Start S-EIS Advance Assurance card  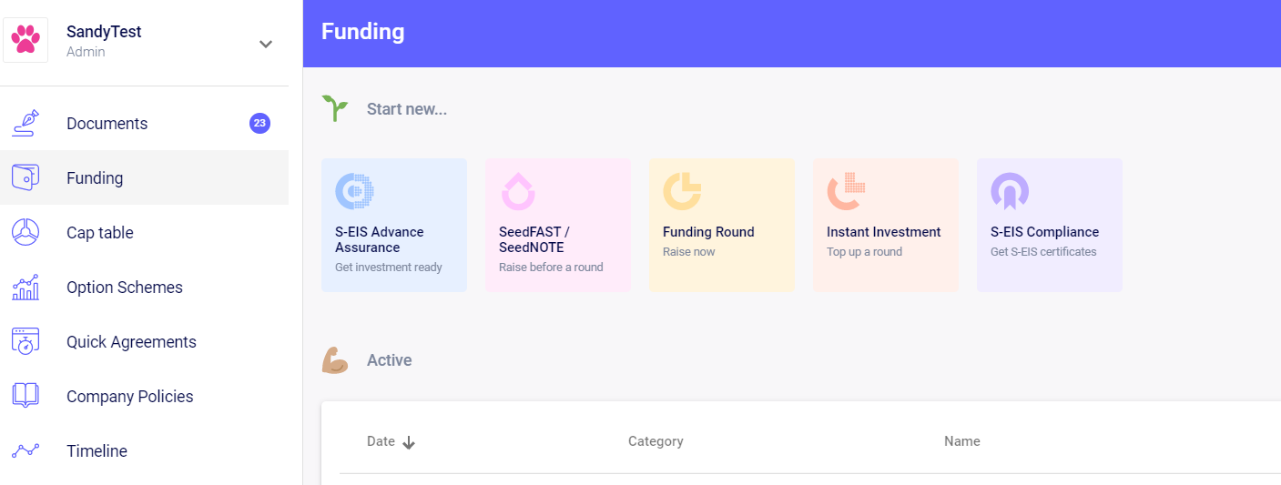tap(394, 226)
